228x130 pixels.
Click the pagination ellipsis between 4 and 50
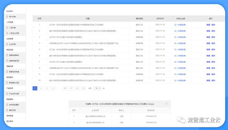[59, 88]
